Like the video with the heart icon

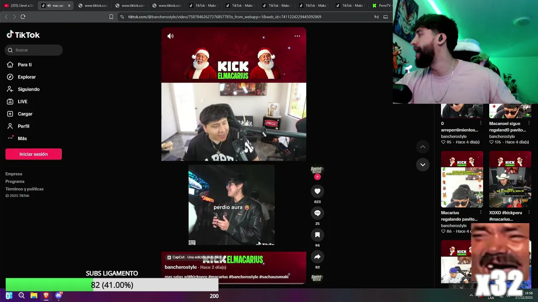click(317, 191)
